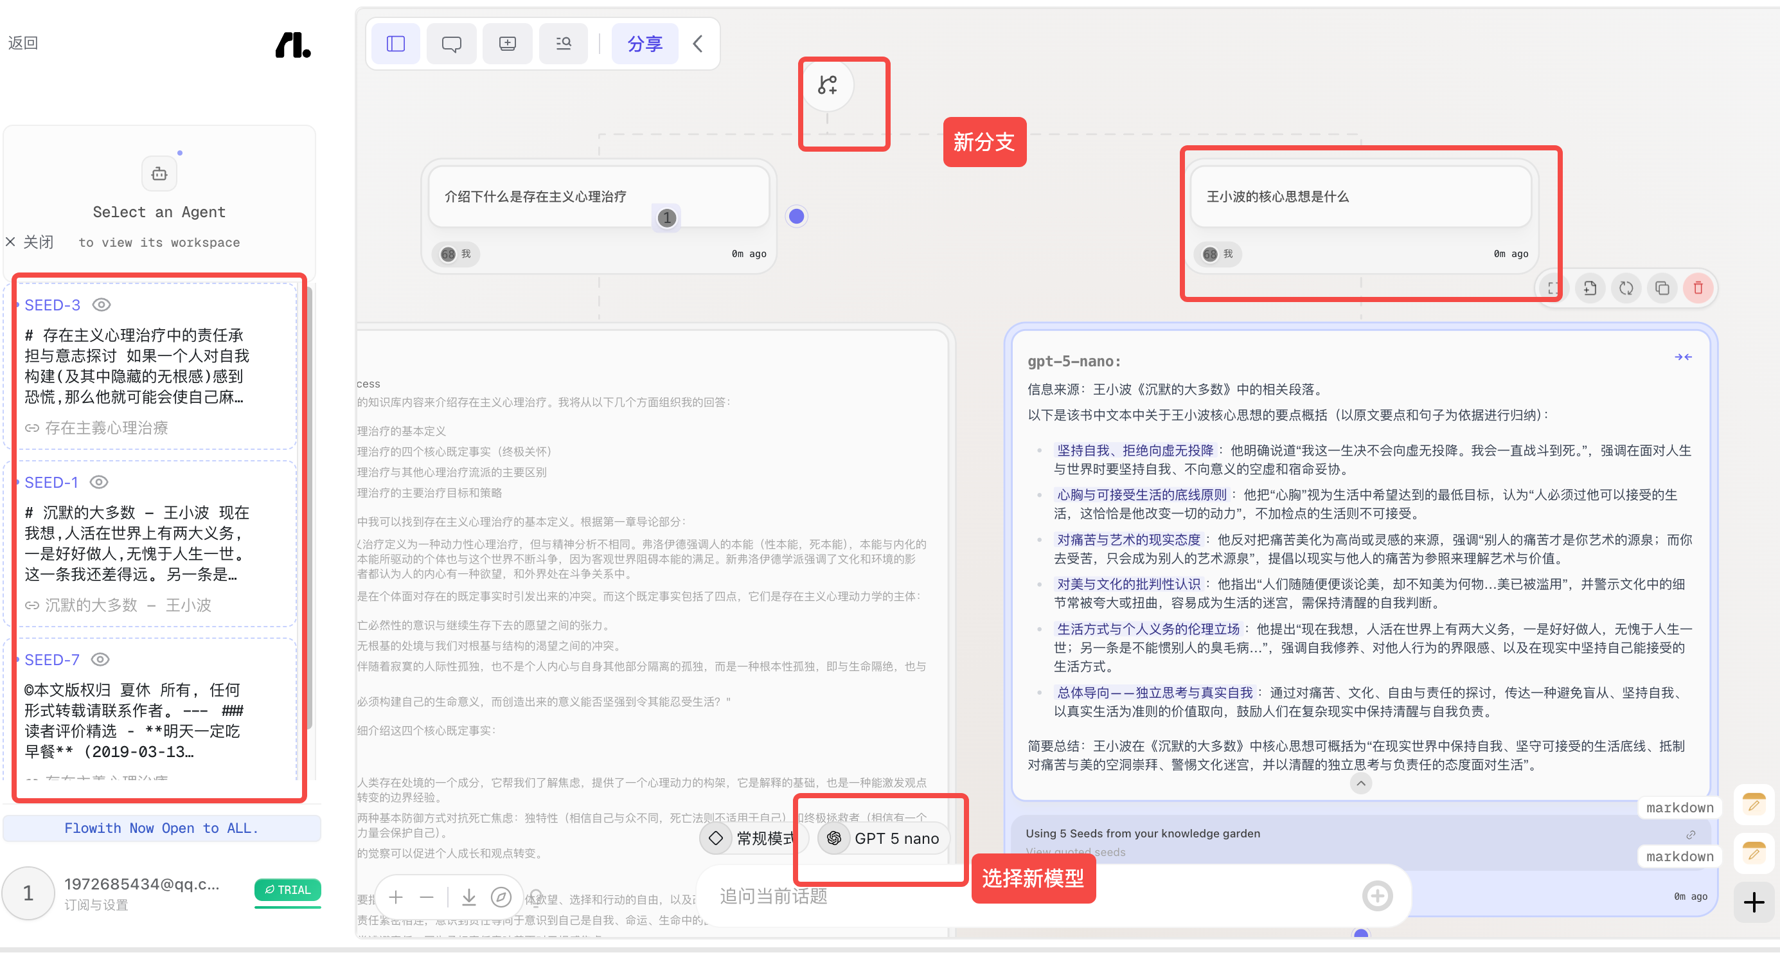The height and width of the screenshot is (955, 1780).
Task: Copy node with the duplicate icon
Action: 1662,288
